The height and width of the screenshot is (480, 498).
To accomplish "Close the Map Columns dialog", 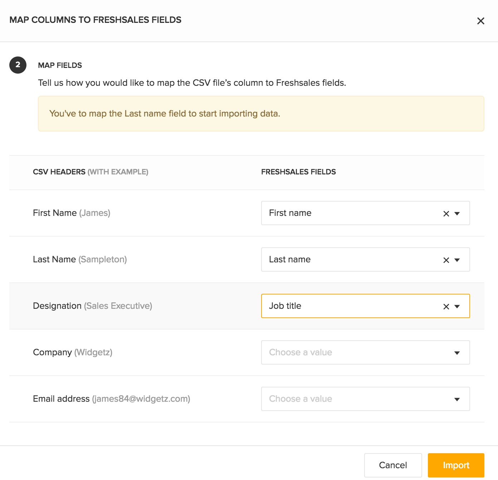I will pyautogui.click(x=480, y=21).
